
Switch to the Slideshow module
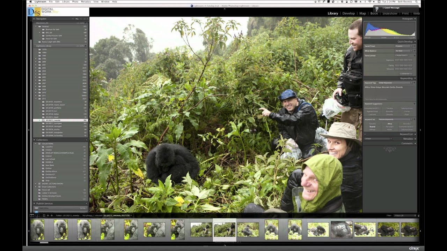(x=390, y=13)
